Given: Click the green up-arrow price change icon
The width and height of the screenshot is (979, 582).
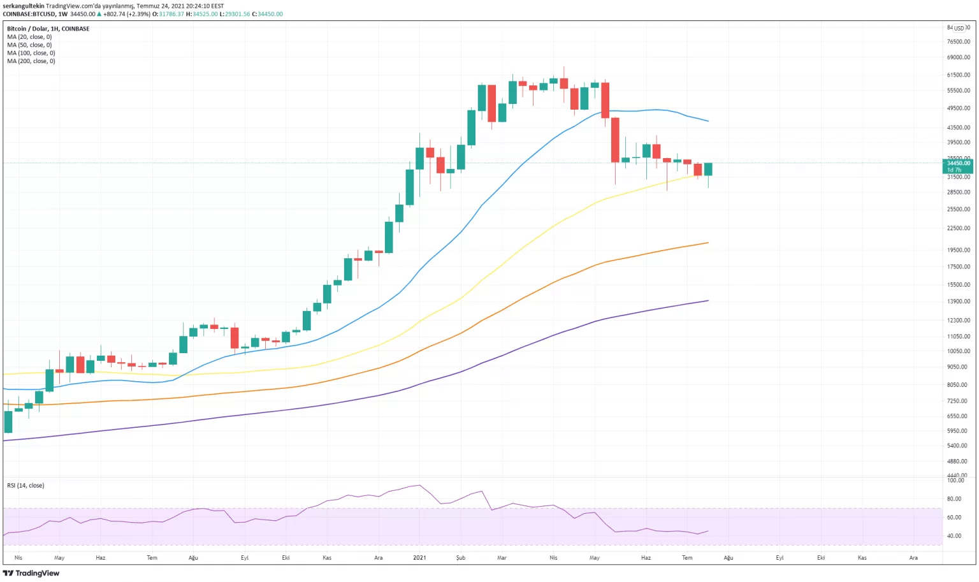Looking at the screenshot, I should tap(99, 14).
